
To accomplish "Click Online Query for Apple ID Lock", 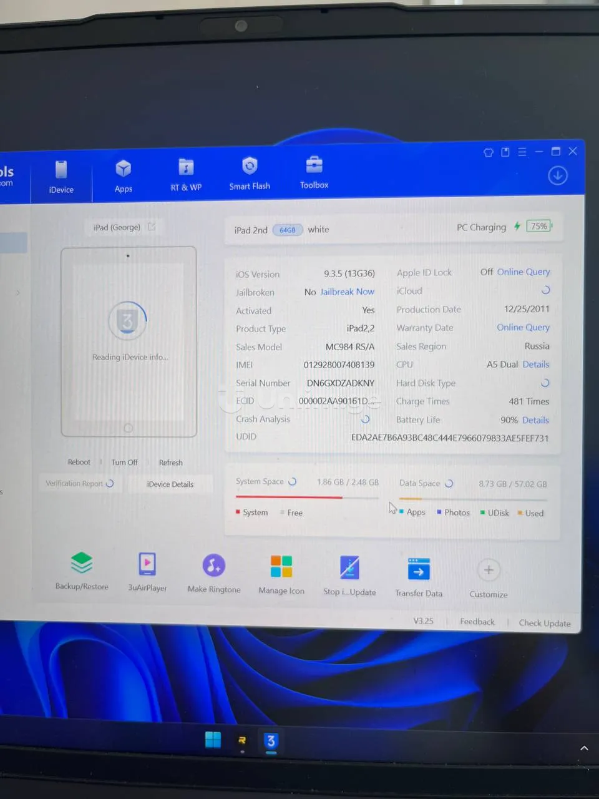I will (x=523, y=272).
